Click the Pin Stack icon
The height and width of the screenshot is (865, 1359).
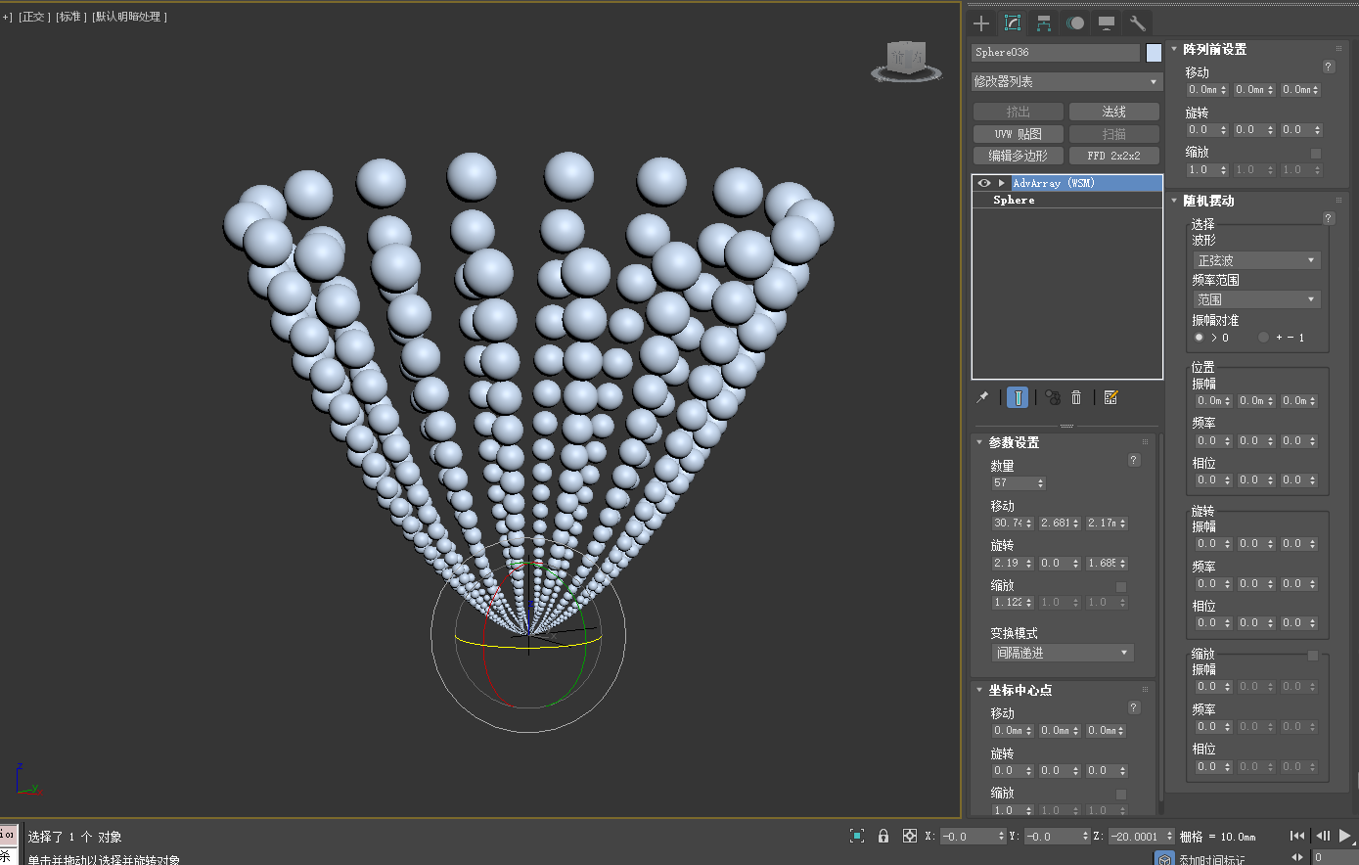tap(982, 397)
